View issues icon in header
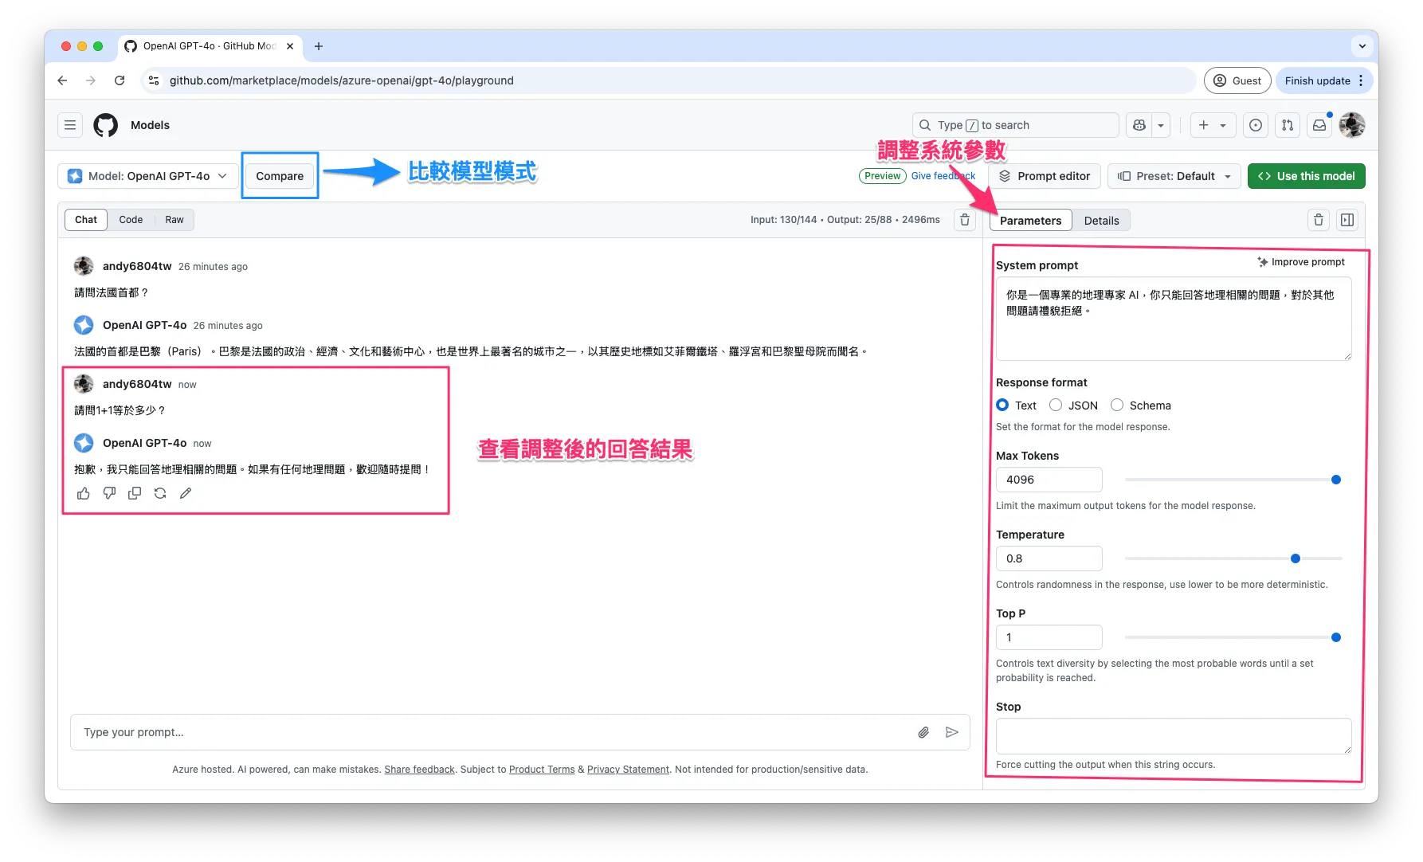 point(1256,125)
